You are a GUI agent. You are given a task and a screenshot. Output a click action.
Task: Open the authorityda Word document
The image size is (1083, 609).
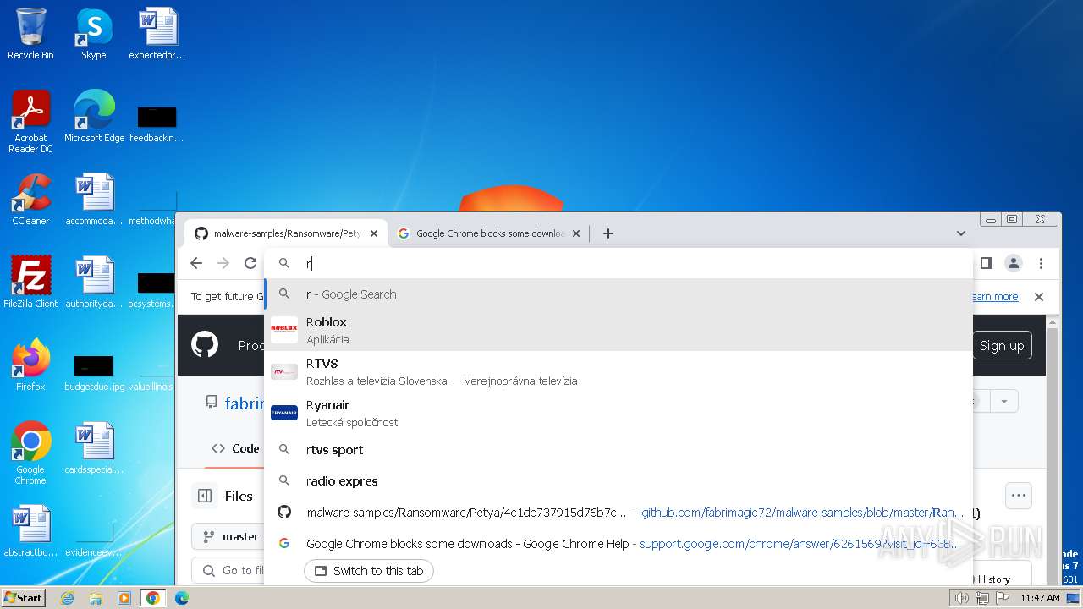point(94,283)
